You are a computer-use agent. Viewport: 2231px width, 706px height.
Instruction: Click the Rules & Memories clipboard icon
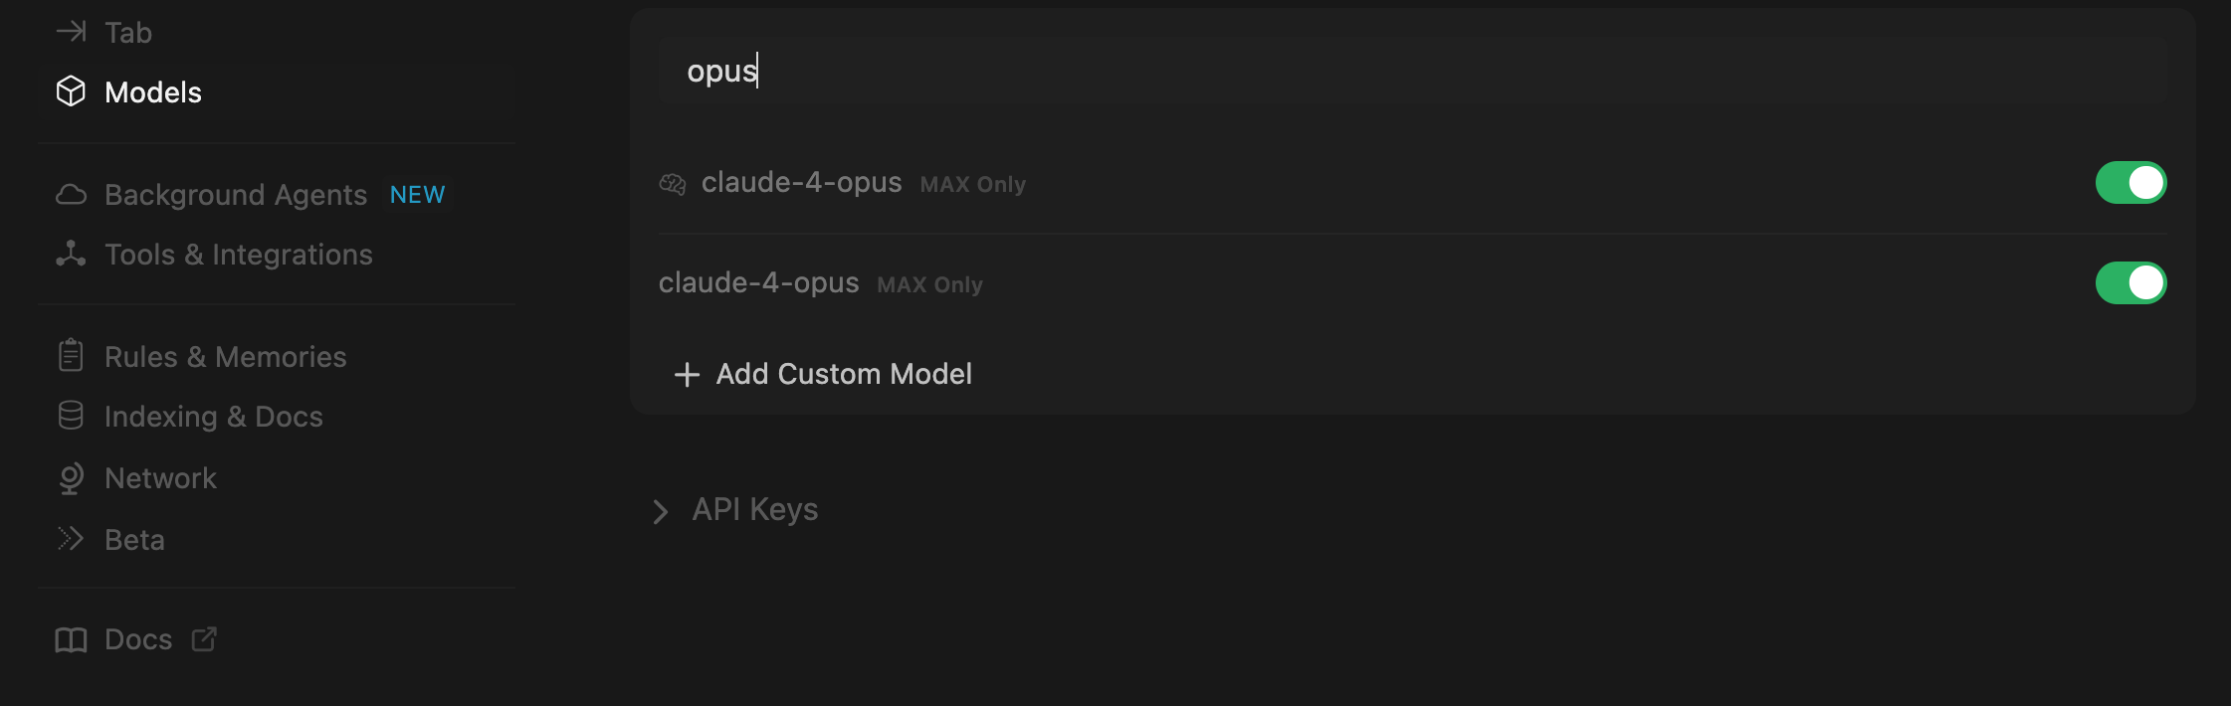tap(71, 355)
